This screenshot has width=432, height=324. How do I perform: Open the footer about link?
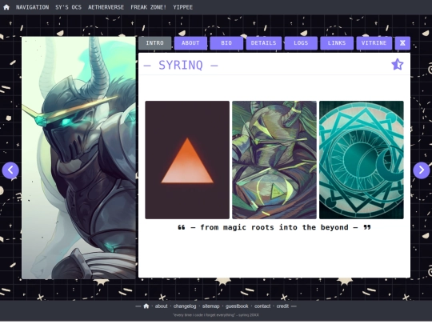point(161,306)
